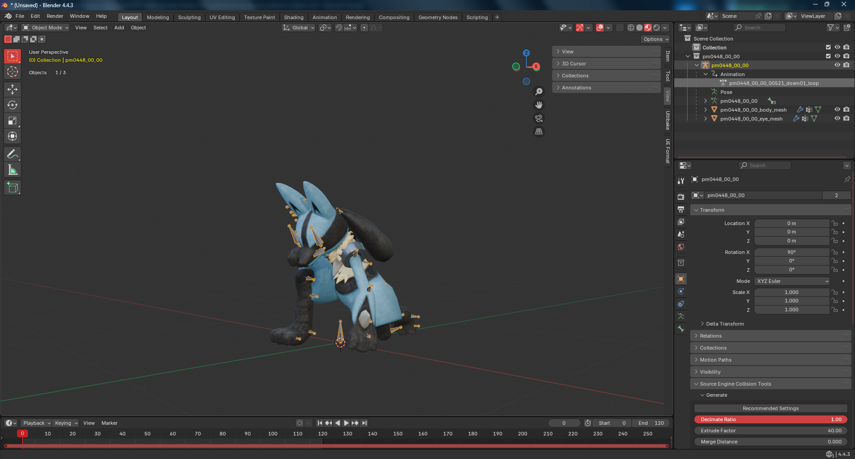Expand the 3D Cursor sidebar panel
The height and width of the screenshot is (459, 855).
coord(607,64)
